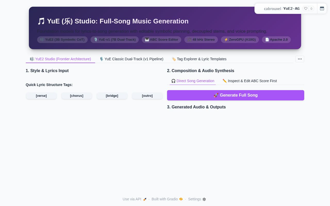Like the space with the heart icon
The width and height of the screenshot is (330, 206).
point(306,8)
